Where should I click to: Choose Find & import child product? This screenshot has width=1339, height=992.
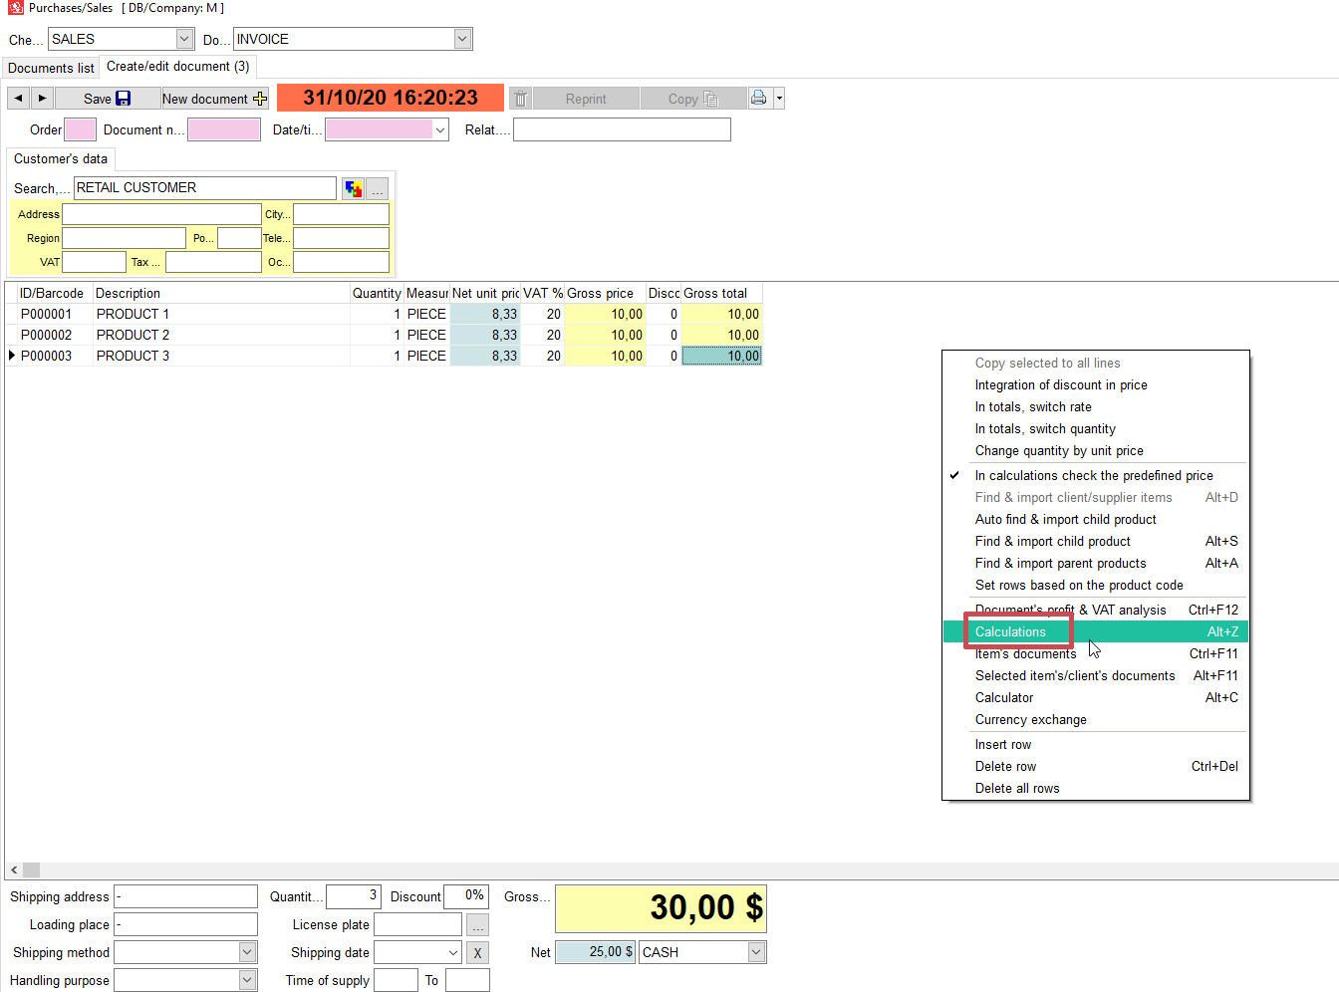tap(1096, 541)
